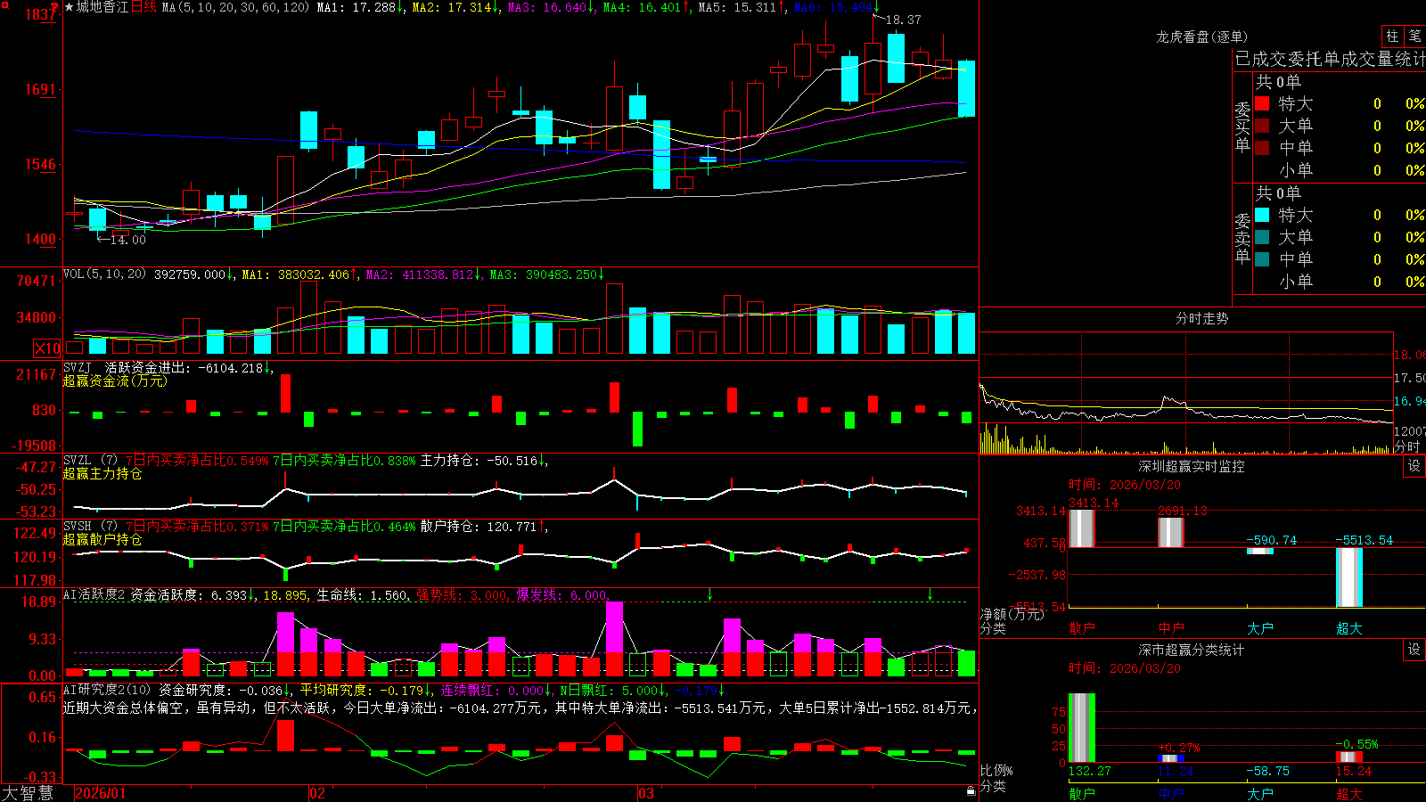This screenshot has height=802, width=1426.
Task: Click the lock icon at bottom of chart
Action: pos(971,790)
